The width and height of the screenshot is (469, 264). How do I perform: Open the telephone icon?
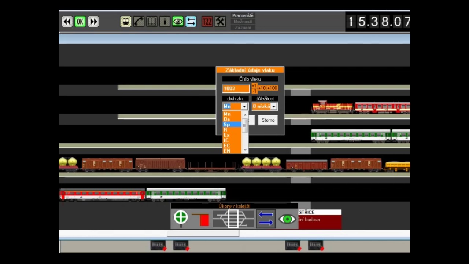139,22
